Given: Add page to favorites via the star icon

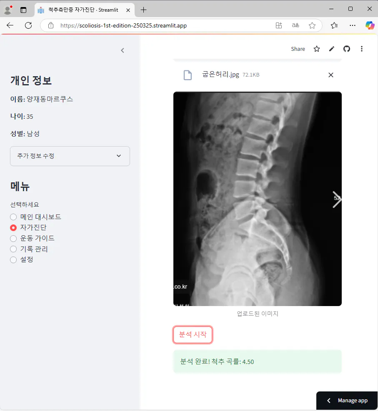Looking at the screenshot, I should pos(312,25).
